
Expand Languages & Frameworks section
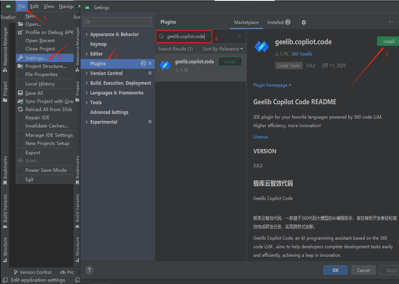pos(87,93)
